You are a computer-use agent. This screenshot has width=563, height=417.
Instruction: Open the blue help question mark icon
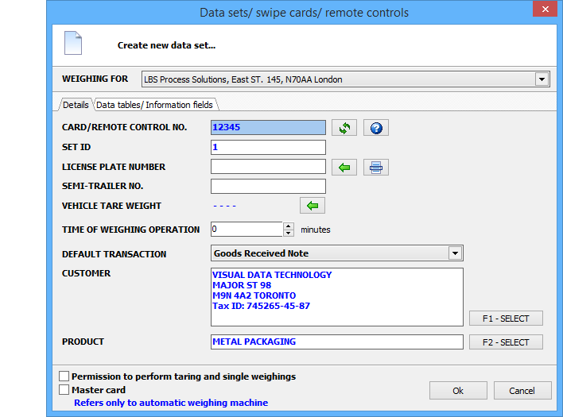click(376, 128)
